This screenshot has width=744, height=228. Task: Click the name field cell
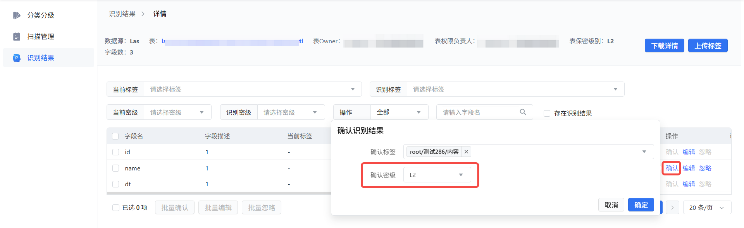click(133, 168)
